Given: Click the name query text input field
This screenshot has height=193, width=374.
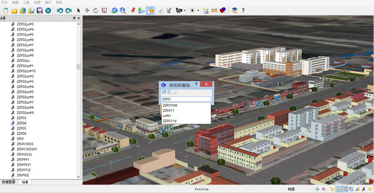Looking at the screenshot, I should (x=186, y=99).
